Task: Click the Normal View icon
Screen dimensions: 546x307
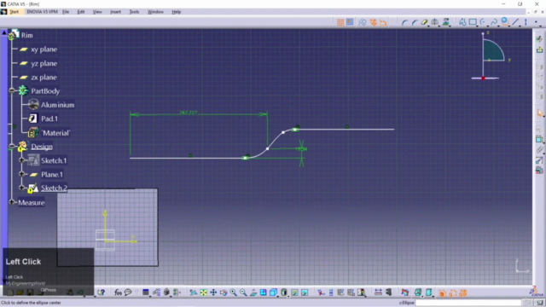Action: pos(253,293)
